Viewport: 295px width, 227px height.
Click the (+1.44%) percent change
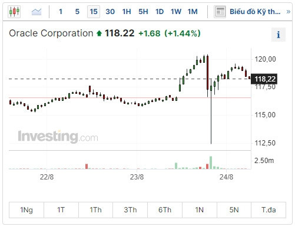point(183,33)
